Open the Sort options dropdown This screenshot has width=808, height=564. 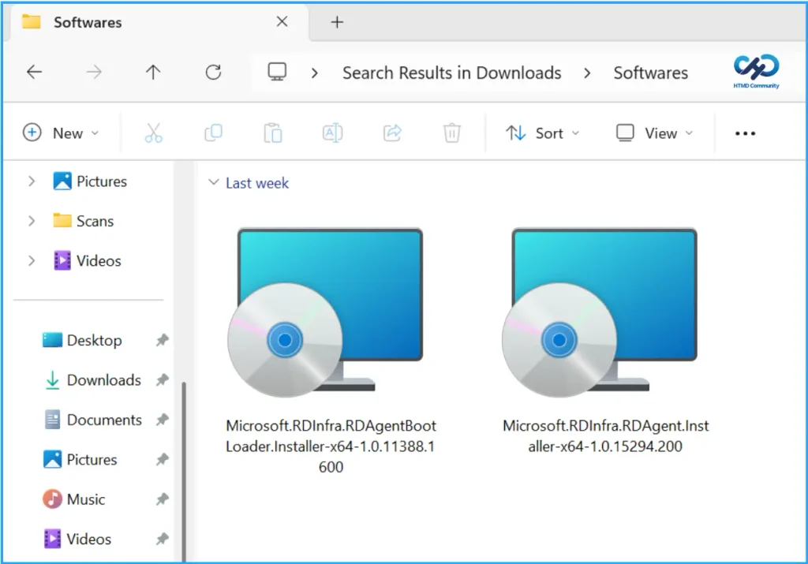pyautogui.click(x=543, y=133)
